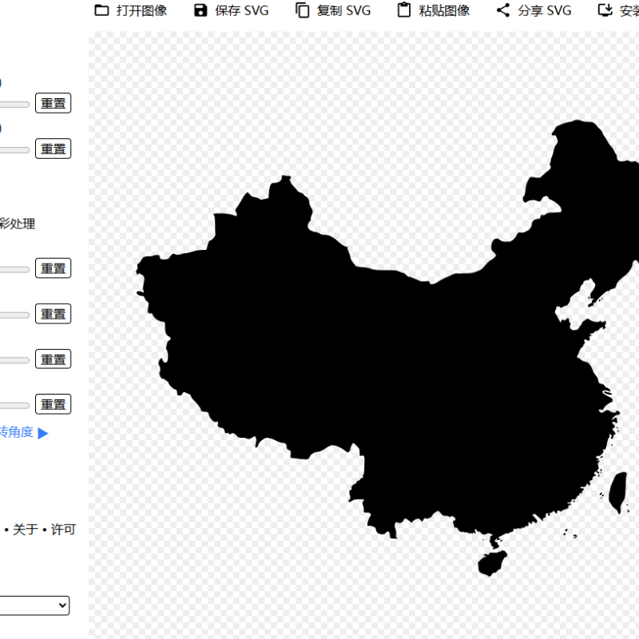
Task: Click the install icon beside 安装
Action: click(605, 10)
